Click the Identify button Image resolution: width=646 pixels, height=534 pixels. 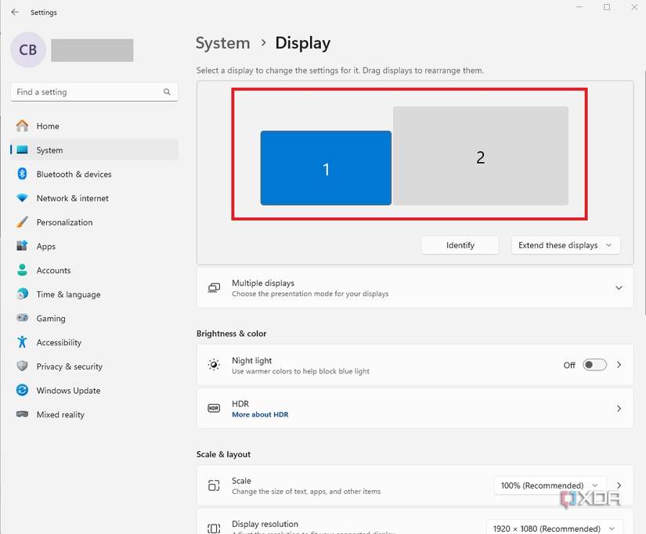460,245
